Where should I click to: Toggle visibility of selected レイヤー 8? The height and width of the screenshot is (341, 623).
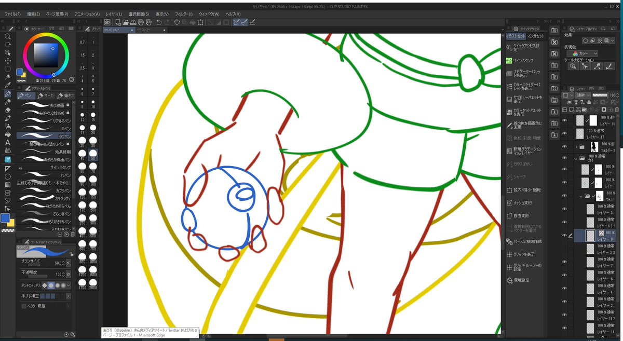pos(565,236)
